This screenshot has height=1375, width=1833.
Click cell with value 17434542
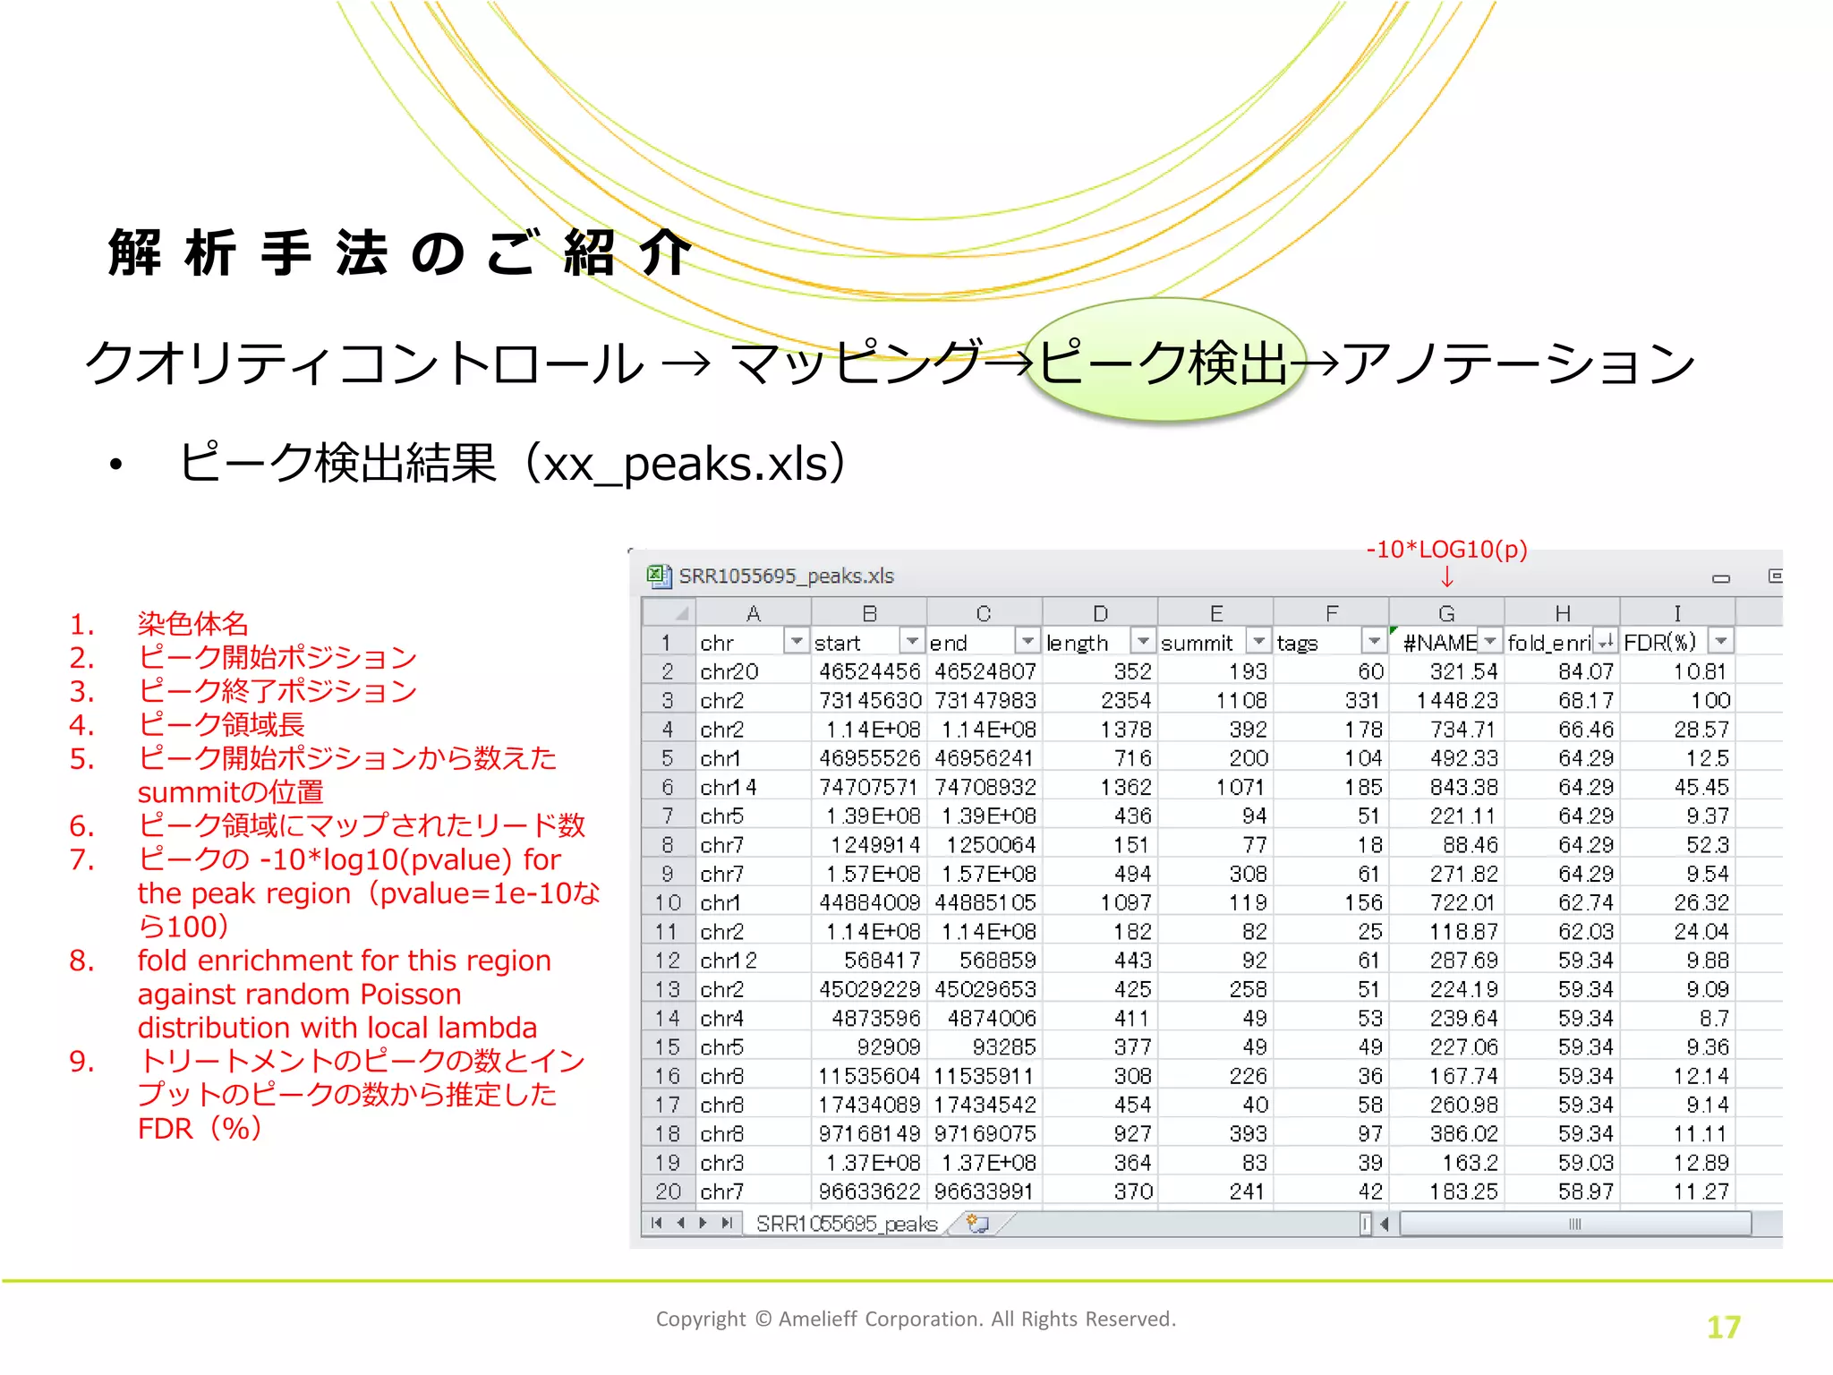[x=984, y=1105]
